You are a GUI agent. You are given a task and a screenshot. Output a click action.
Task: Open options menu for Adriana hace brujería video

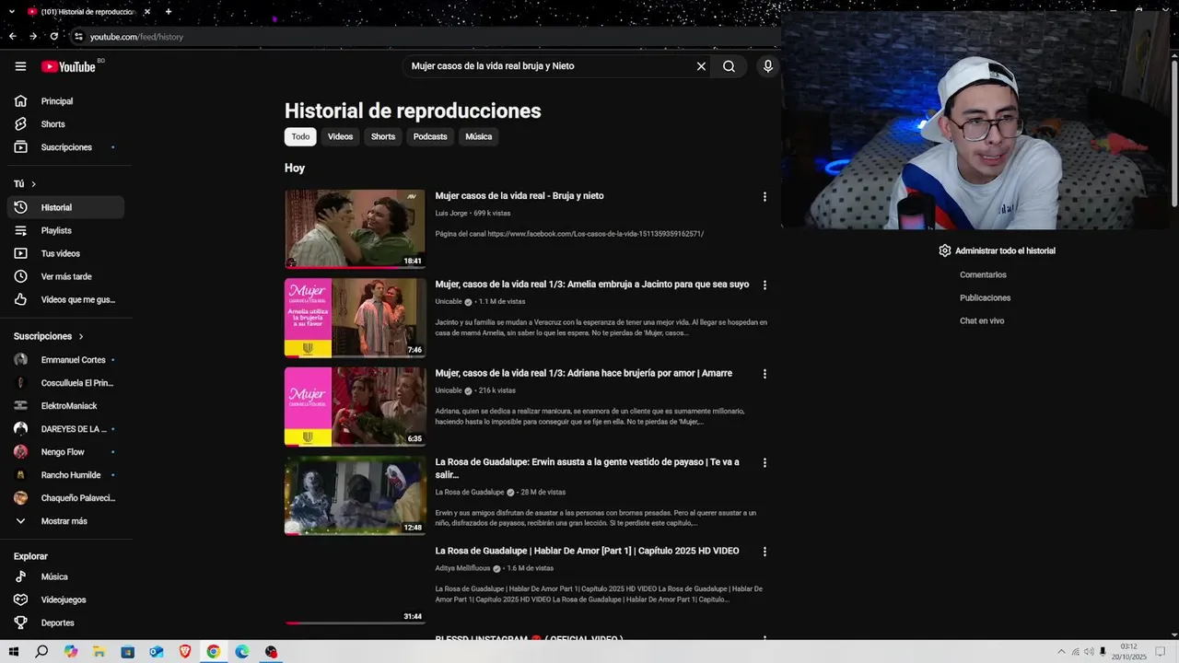764,374
